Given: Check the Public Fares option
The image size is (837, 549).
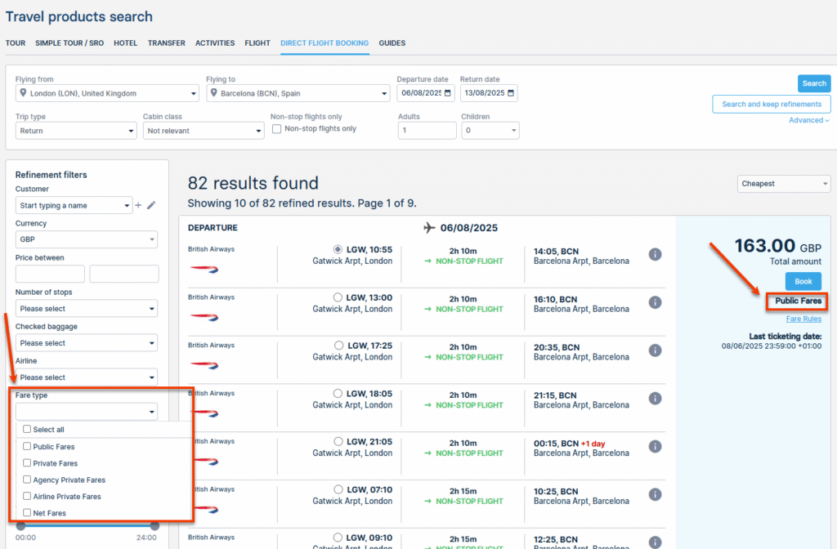Looking at the screenshot, I should point(27,447).
